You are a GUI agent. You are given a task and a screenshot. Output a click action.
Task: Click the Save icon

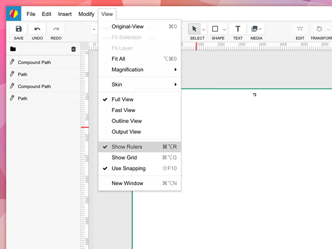tap(18, 28)
